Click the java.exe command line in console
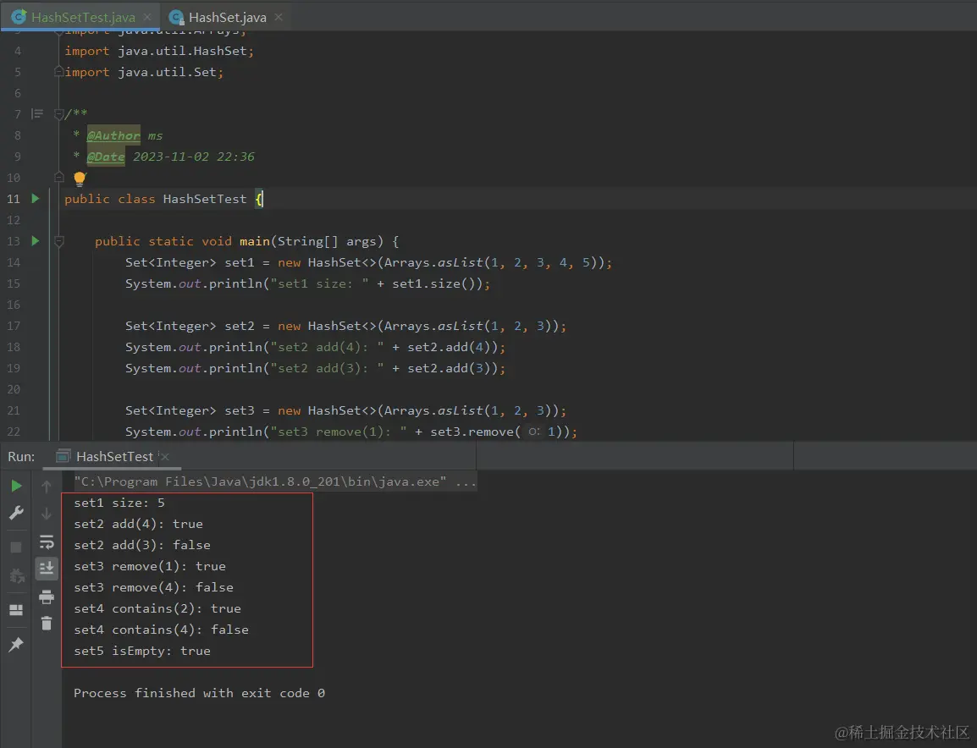 [x=275, y=481]
